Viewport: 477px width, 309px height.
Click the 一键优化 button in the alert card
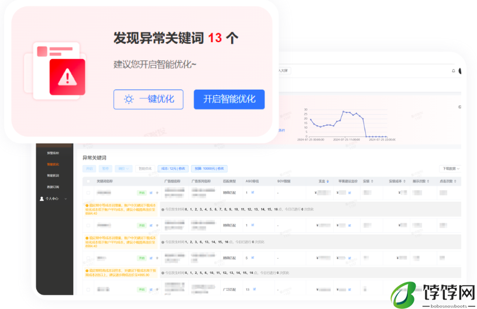[149, 99]
